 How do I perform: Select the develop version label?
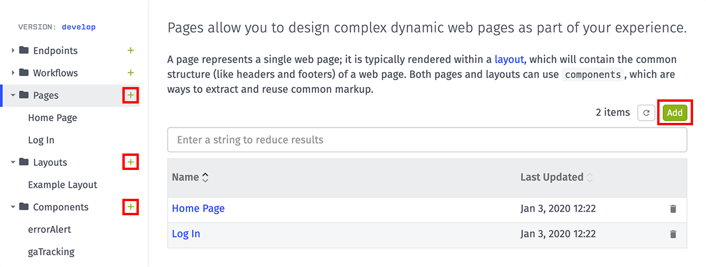tap(78, 27)
